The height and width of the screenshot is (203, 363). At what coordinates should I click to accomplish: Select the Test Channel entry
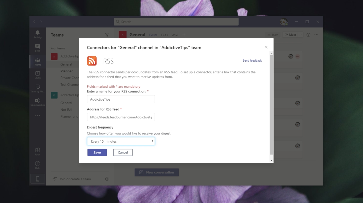coord(70,85)
